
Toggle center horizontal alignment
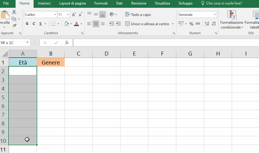[96, 24]
